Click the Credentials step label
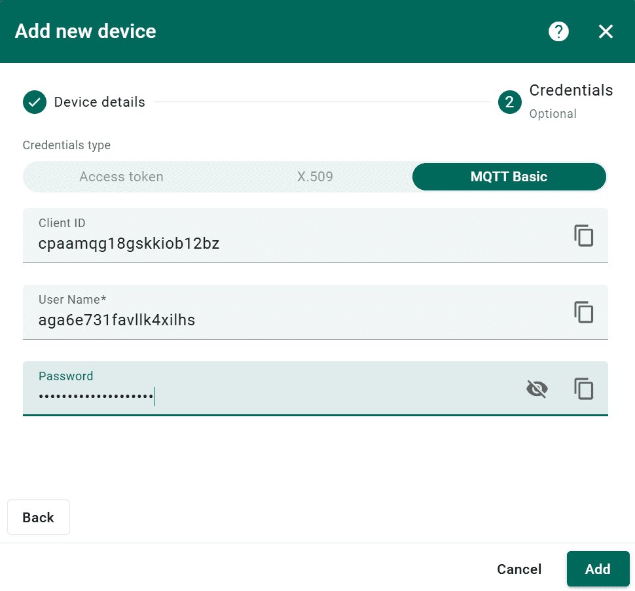 pos(571,90)
